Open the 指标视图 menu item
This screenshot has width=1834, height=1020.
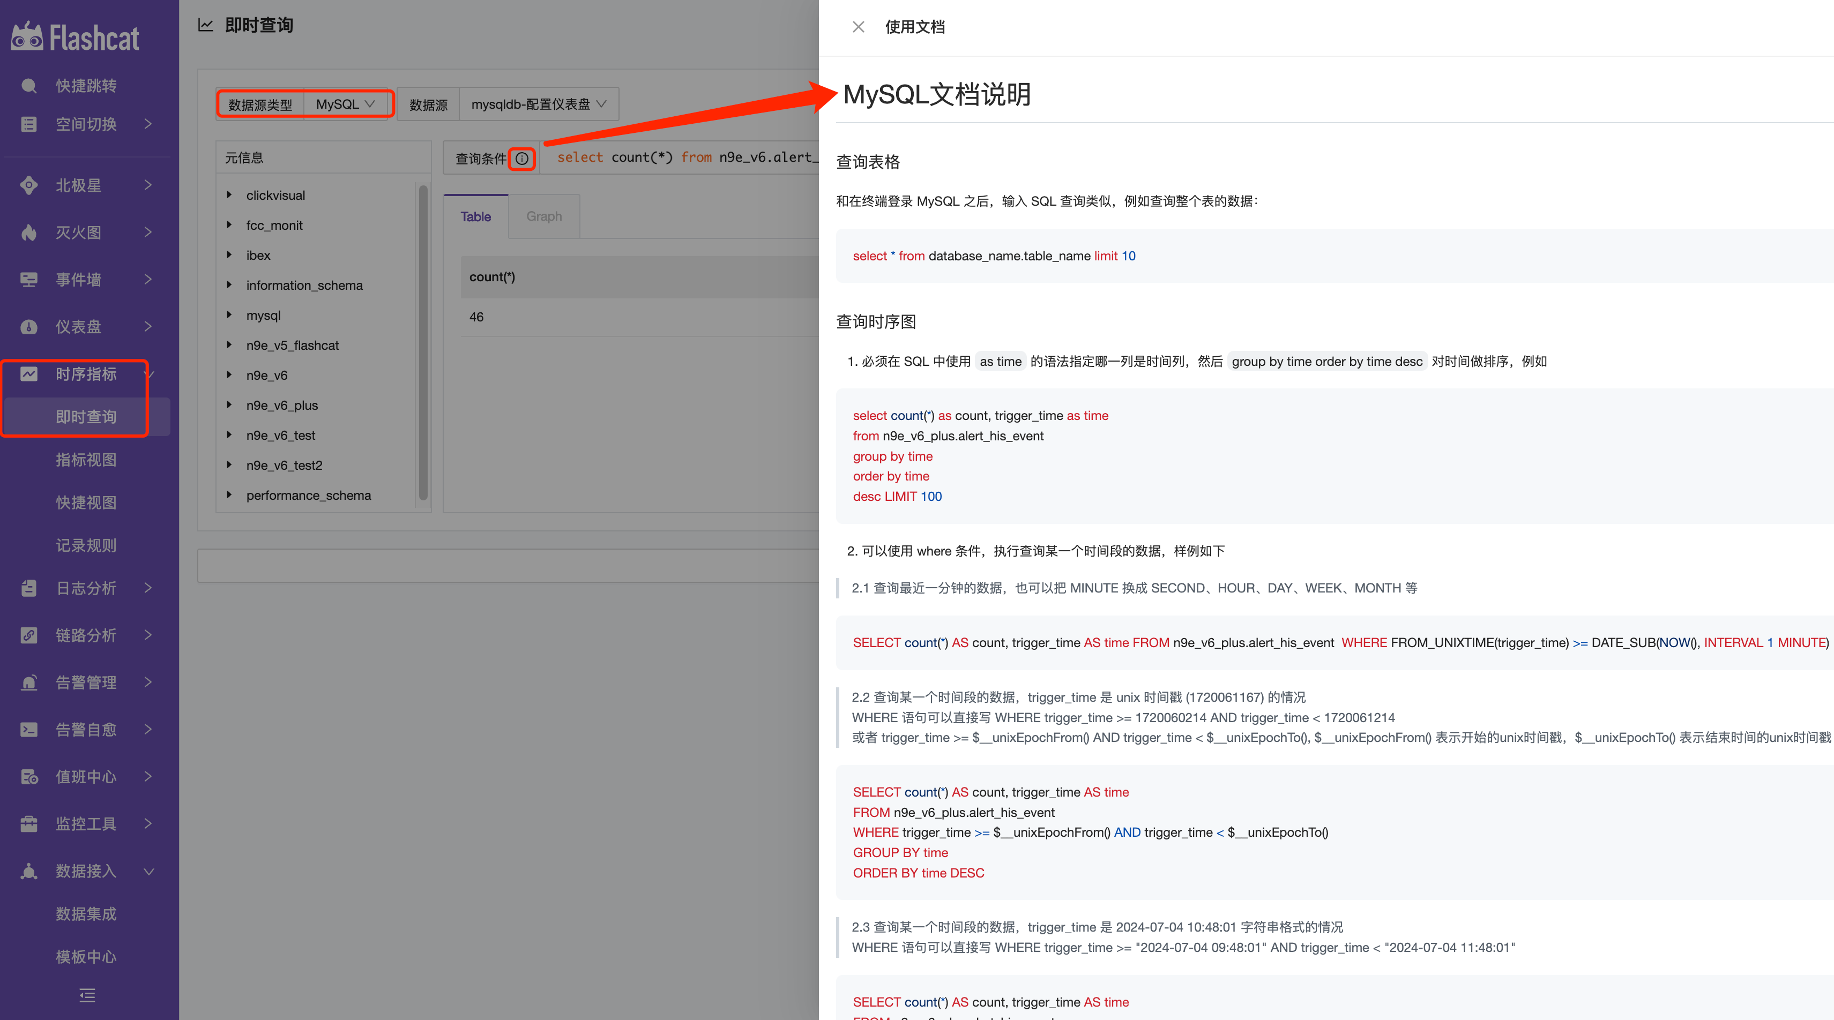coord(86,460)
